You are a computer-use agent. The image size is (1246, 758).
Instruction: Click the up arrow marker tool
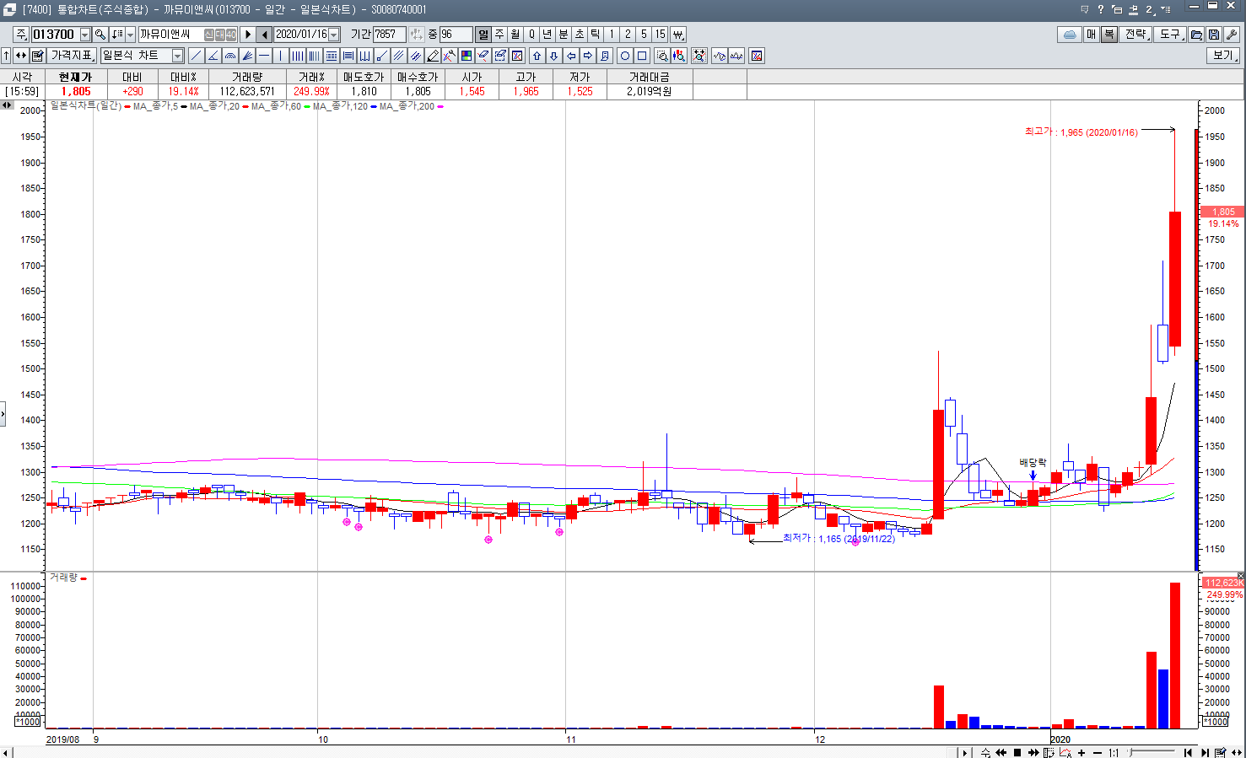pyautogui.click(x=537, y=56)
